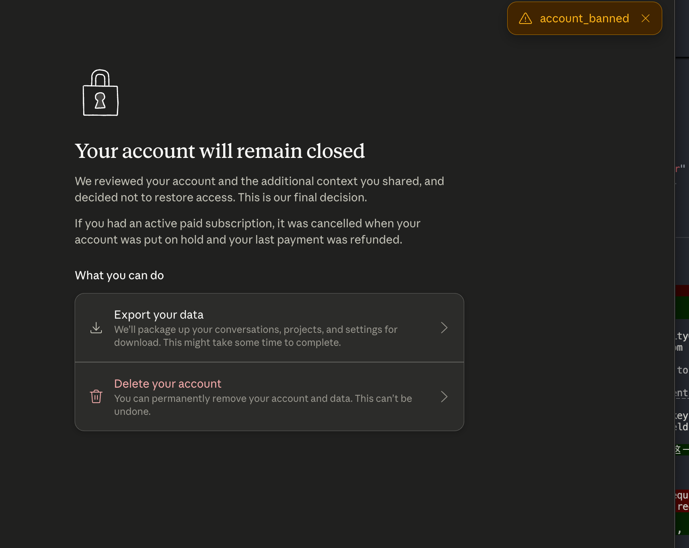Image resolution: width=689 pixels, height=548 pixels.
Task: Click the warning triangle in account_banned toast
Action: (x=525, y=18)
